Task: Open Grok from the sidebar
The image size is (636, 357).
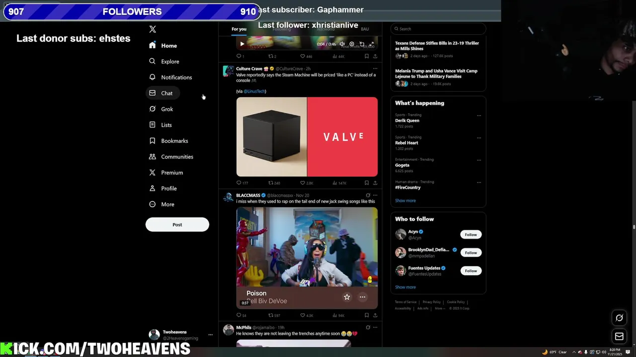Action: coord(161,109)
